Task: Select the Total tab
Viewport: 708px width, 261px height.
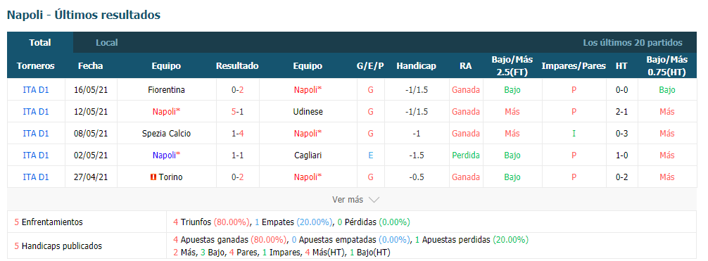Action: 40,43
